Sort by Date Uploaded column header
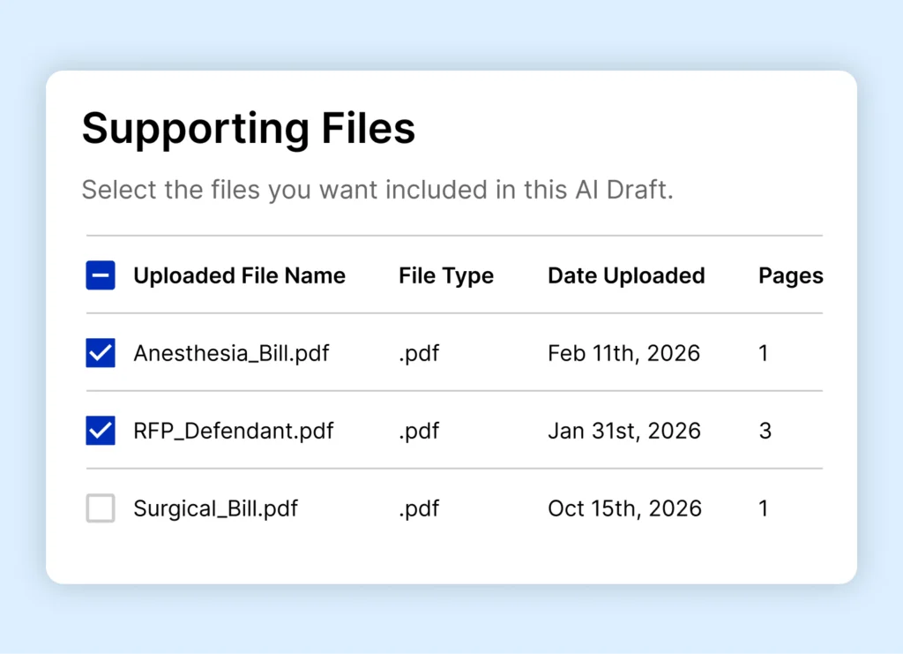 coord(626,276)
